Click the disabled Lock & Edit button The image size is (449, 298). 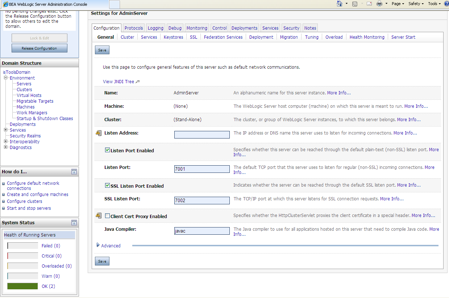coord(39,38)
